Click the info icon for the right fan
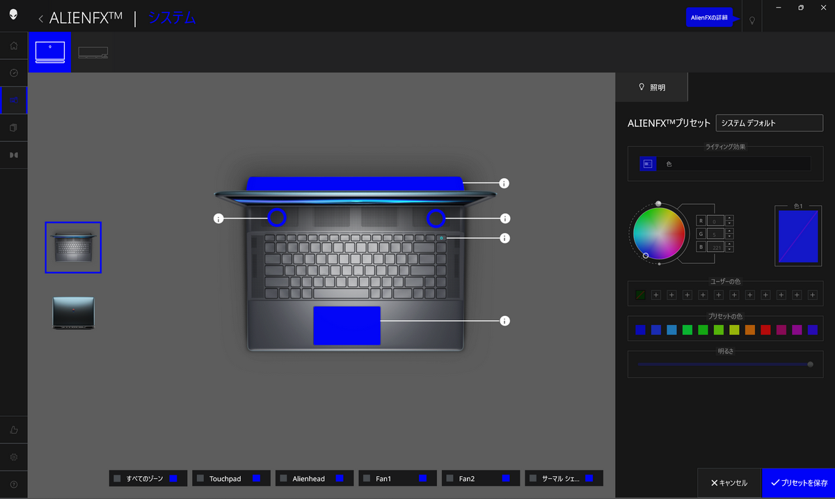 [505, 219]
